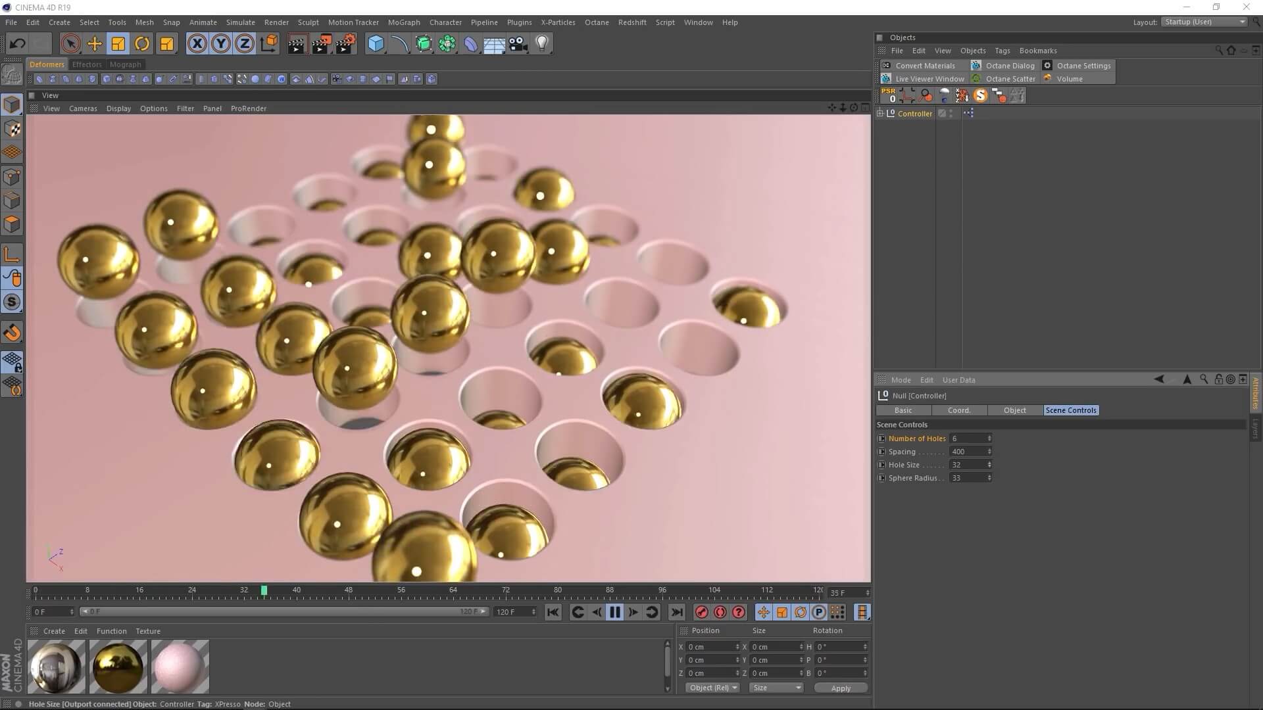Open the Object (Rel) coordinate dropdown
The image size is (1263, 710).
tap(713, 688)
